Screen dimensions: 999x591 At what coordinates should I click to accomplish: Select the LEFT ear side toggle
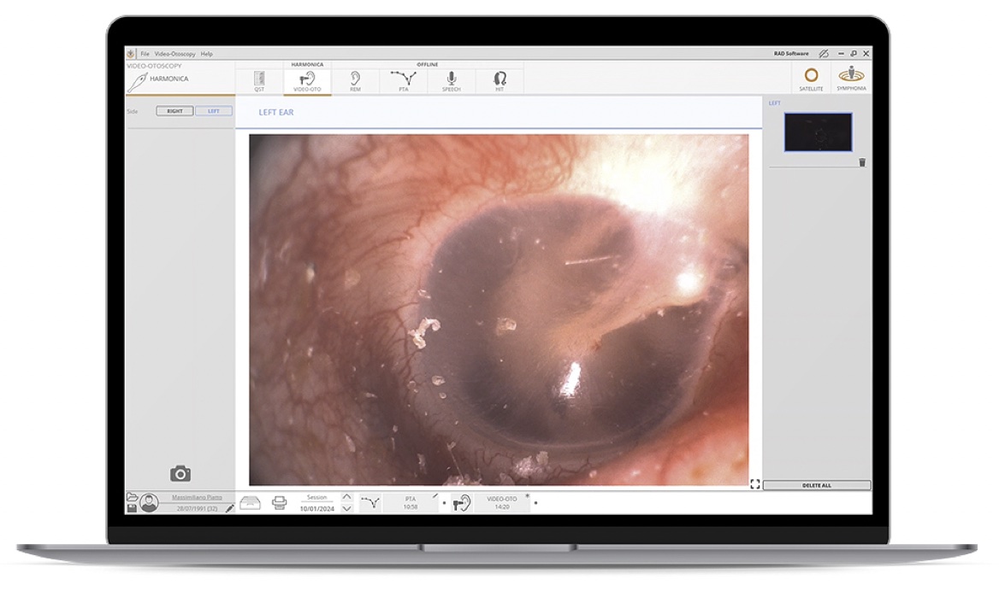coord(214,111)
